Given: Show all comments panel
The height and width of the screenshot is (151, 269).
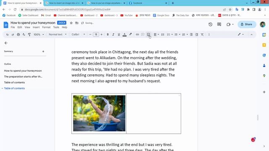Looking at the screenshot, I should coord(219,24).
